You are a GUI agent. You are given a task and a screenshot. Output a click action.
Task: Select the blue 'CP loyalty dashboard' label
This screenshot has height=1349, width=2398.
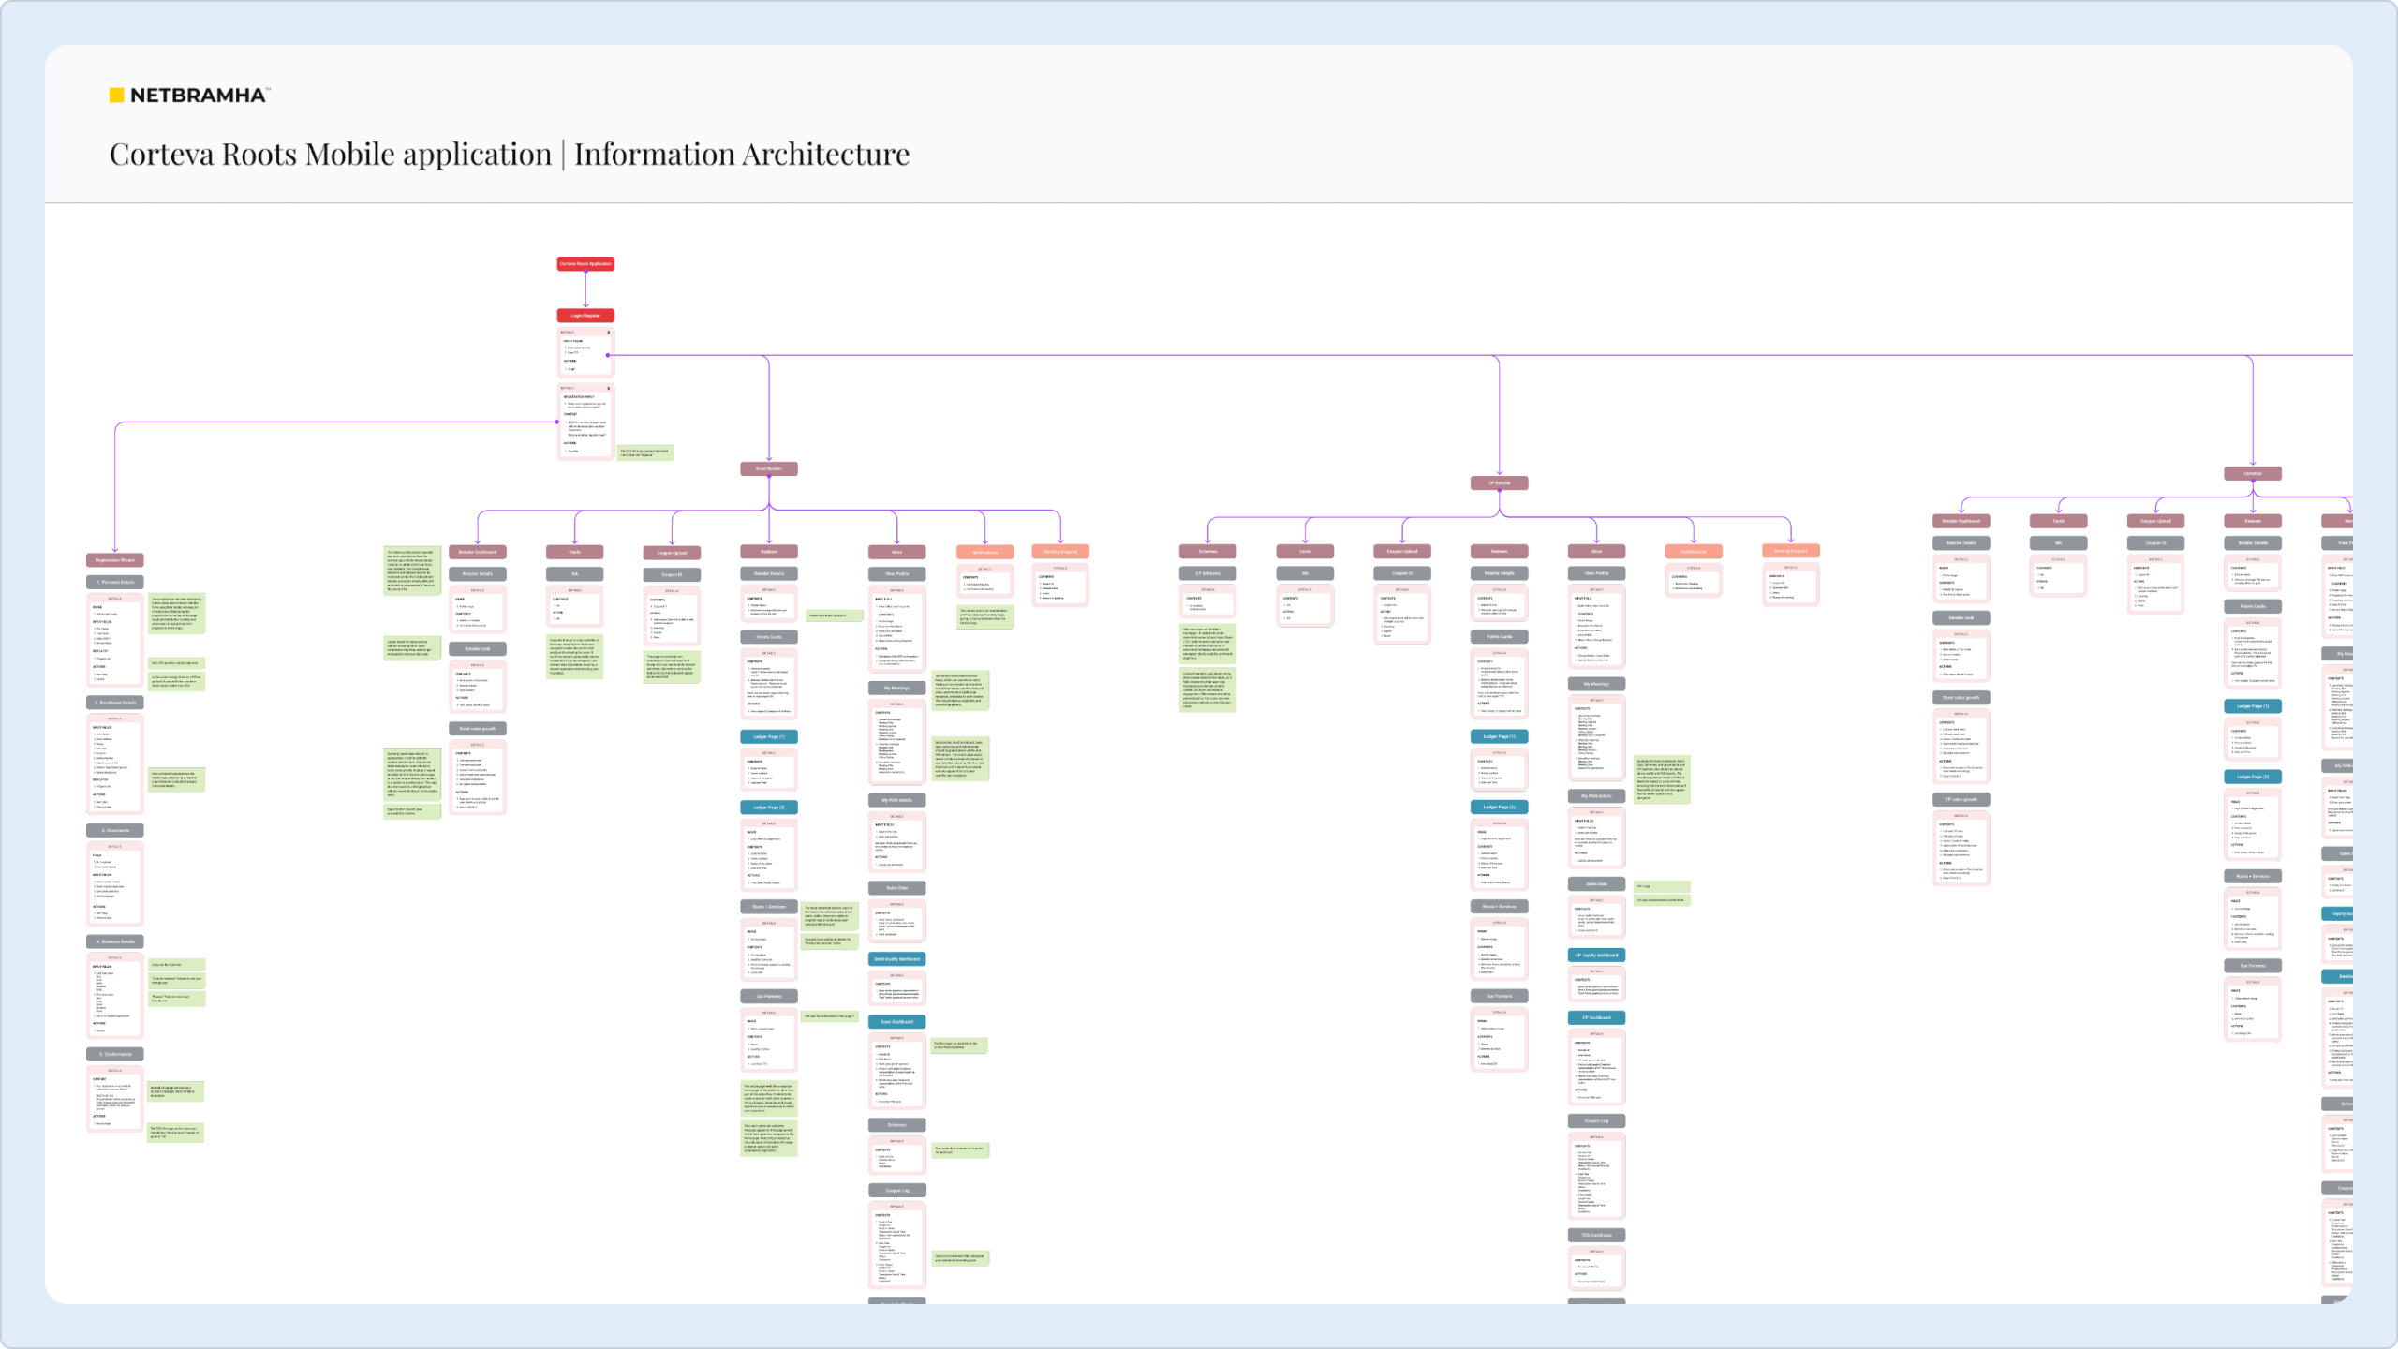[x=1597, y=956]
